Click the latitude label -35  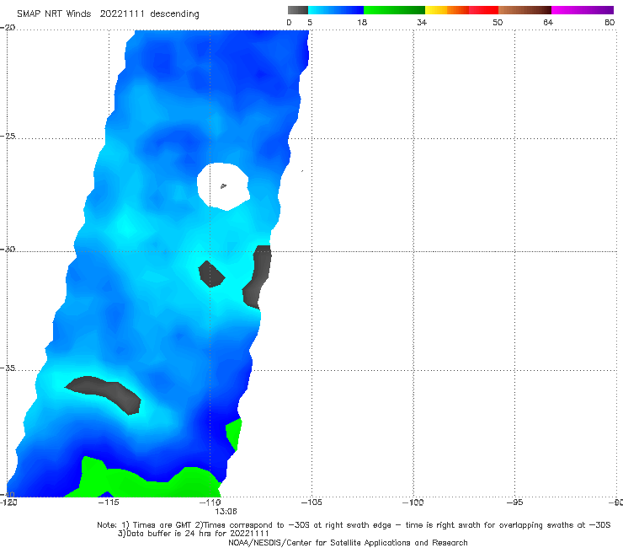pos(8,368)
